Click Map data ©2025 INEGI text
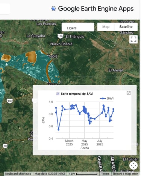Image resolution: width=141 pixels, height=176 pixels. point(50,174)
